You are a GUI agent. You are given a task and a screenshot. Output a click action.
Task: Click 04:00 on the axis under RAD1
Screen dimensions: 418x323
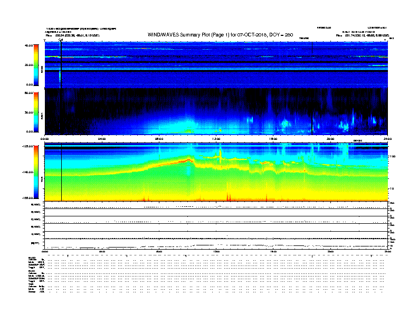point(102,139)
